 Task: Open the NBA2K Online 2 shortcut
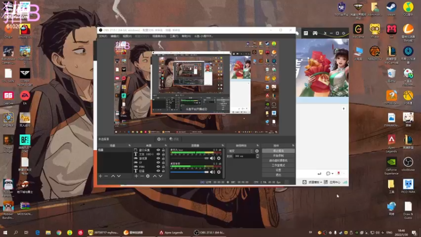point(375,53)
